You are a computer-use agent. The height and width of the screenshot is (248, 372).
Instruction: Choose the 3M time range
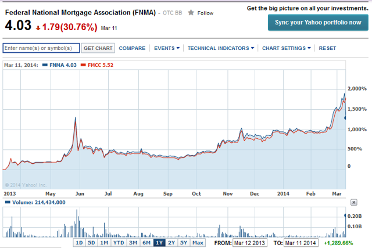(x=133, y=243)
